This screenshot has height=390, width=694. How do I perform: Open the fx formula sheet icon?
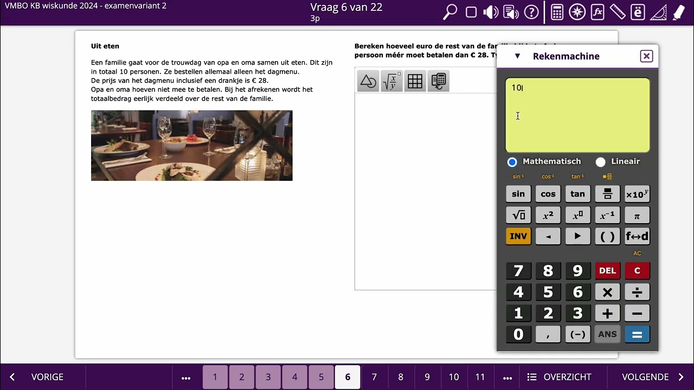pyautogui.click(x=597, y=12)
